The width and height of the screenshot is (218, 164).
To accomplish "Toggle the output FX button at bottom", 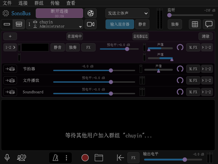I will (x=133, y=158).
